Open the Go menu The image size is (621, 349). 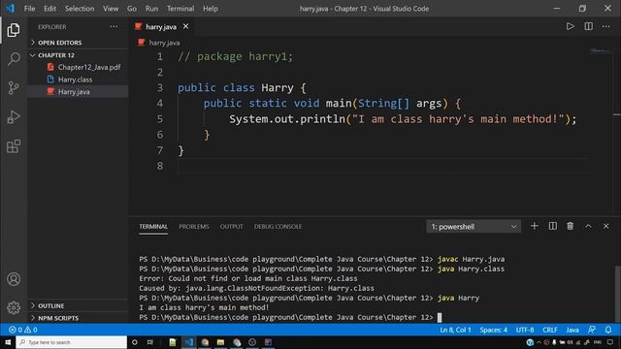pos(132,9)
